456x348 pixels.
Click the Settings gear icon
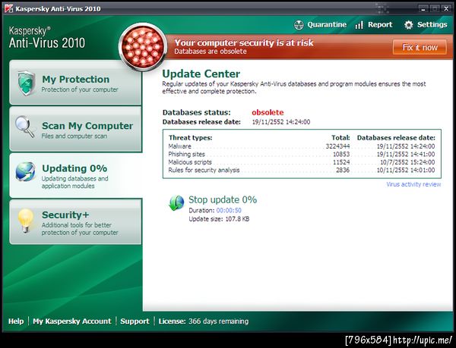[409, 25]
